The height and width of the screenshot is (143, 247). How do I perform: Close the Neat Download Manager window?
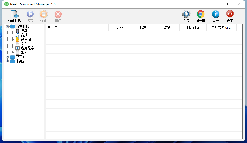[239, 4]
